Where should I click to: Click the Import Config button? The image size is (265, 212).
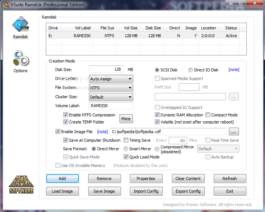pos(146,191)
